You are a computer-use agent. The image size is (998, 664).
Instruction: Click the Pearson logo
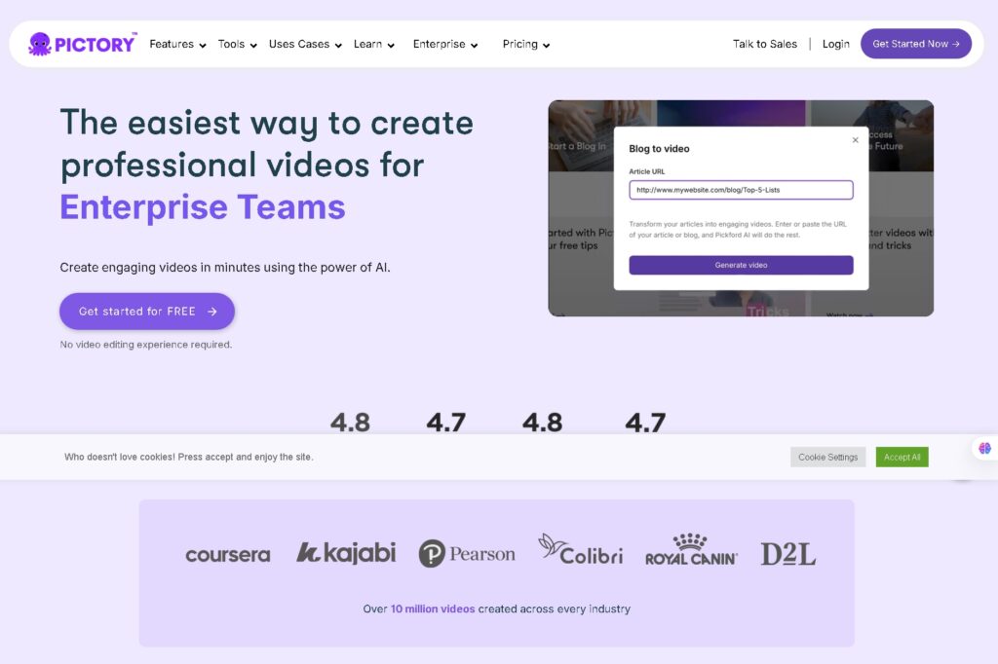click(467, 554)
